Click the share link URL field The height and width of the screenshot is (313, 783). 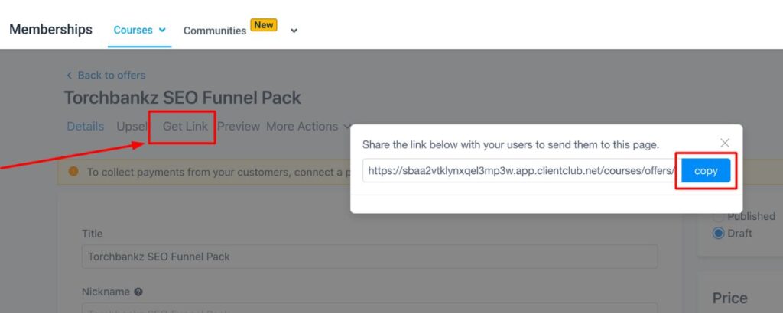(518, 171)
